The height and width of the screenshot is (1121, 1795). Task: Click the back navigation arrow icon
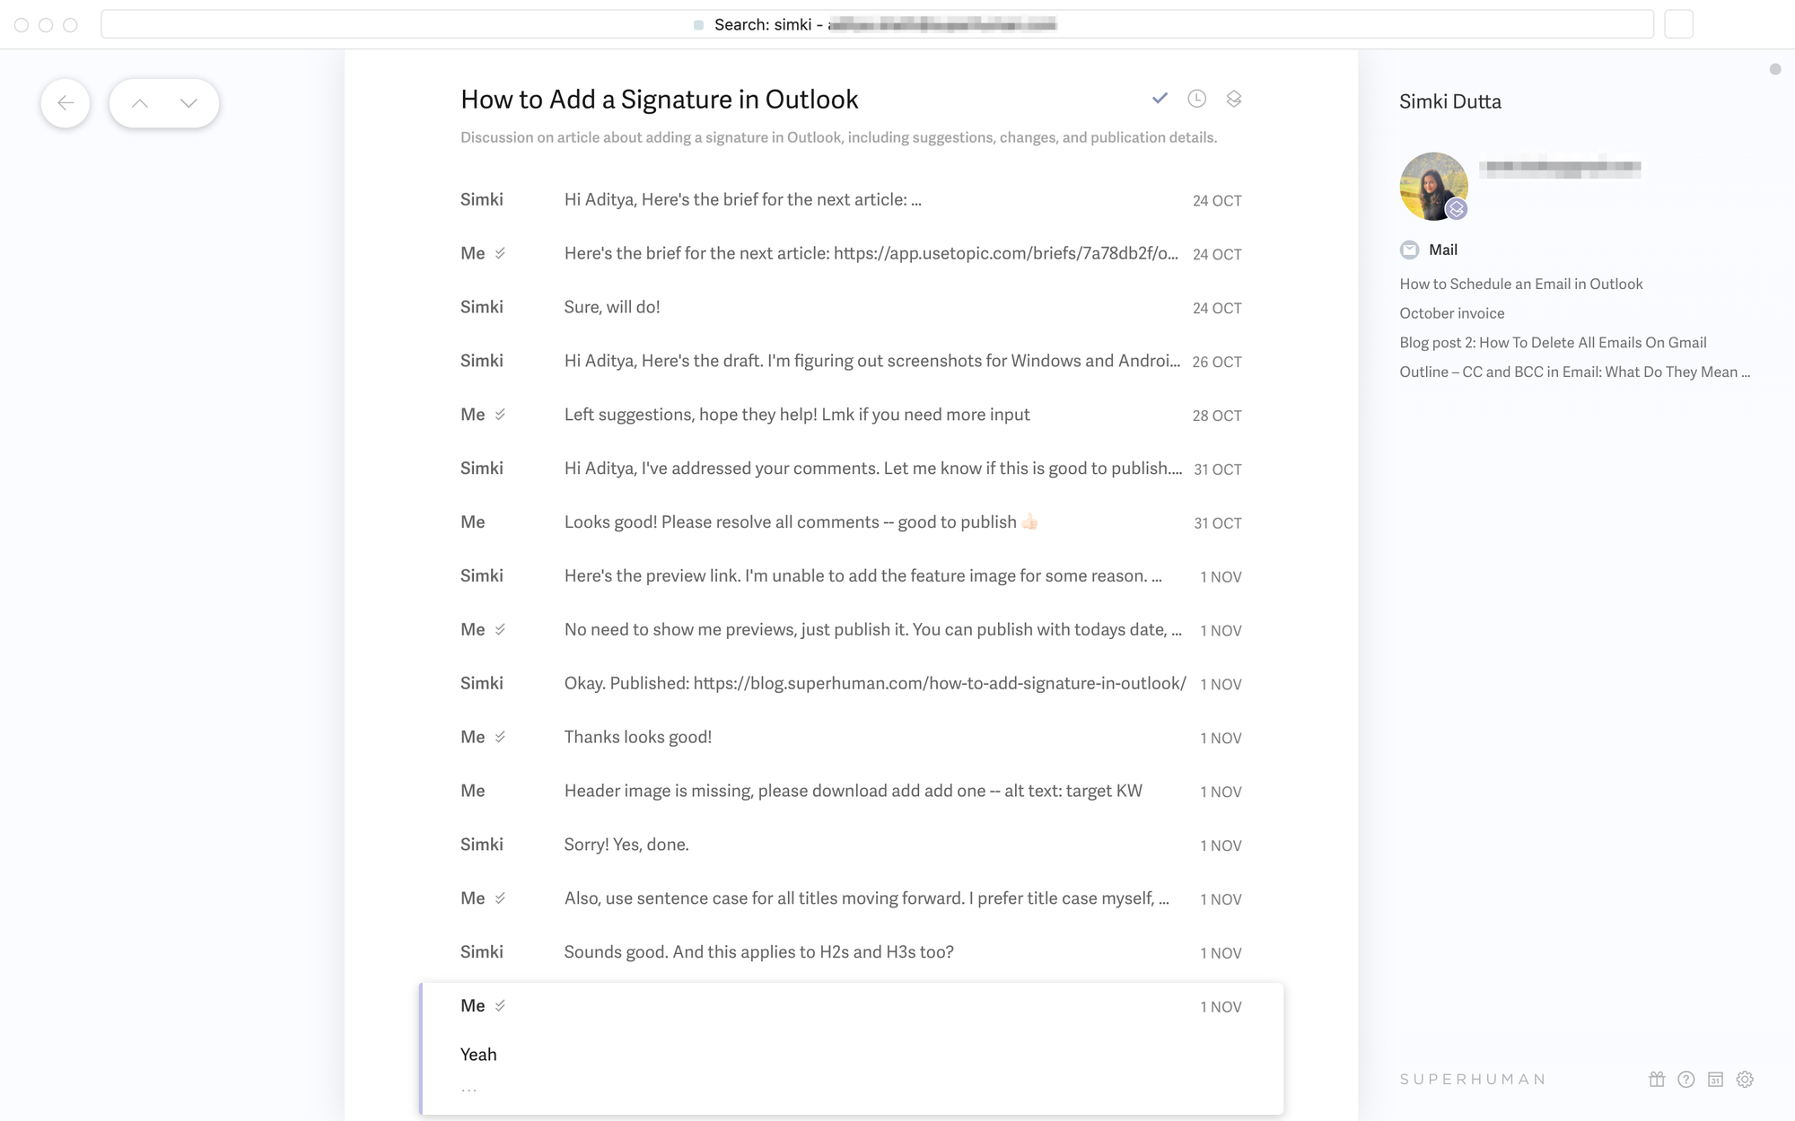tap(66, 102)
